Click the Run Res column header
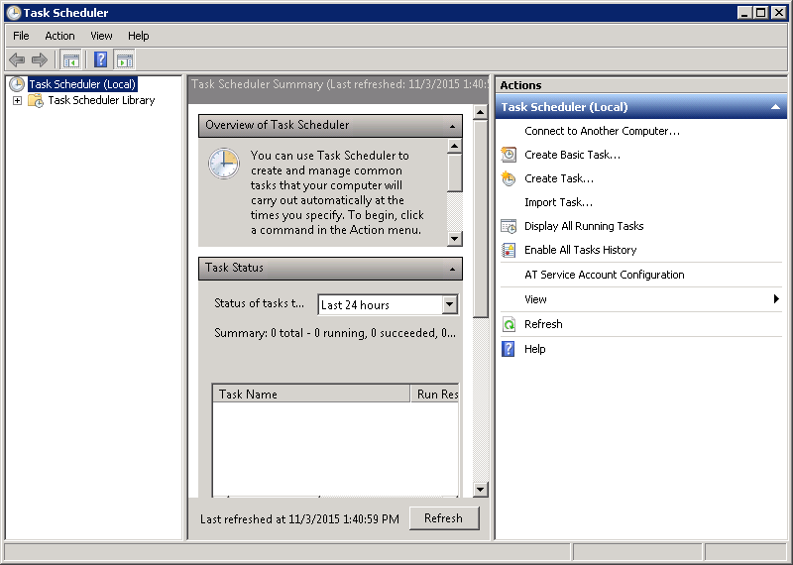This screenshot has width=793, height=565. click(435, 395)
